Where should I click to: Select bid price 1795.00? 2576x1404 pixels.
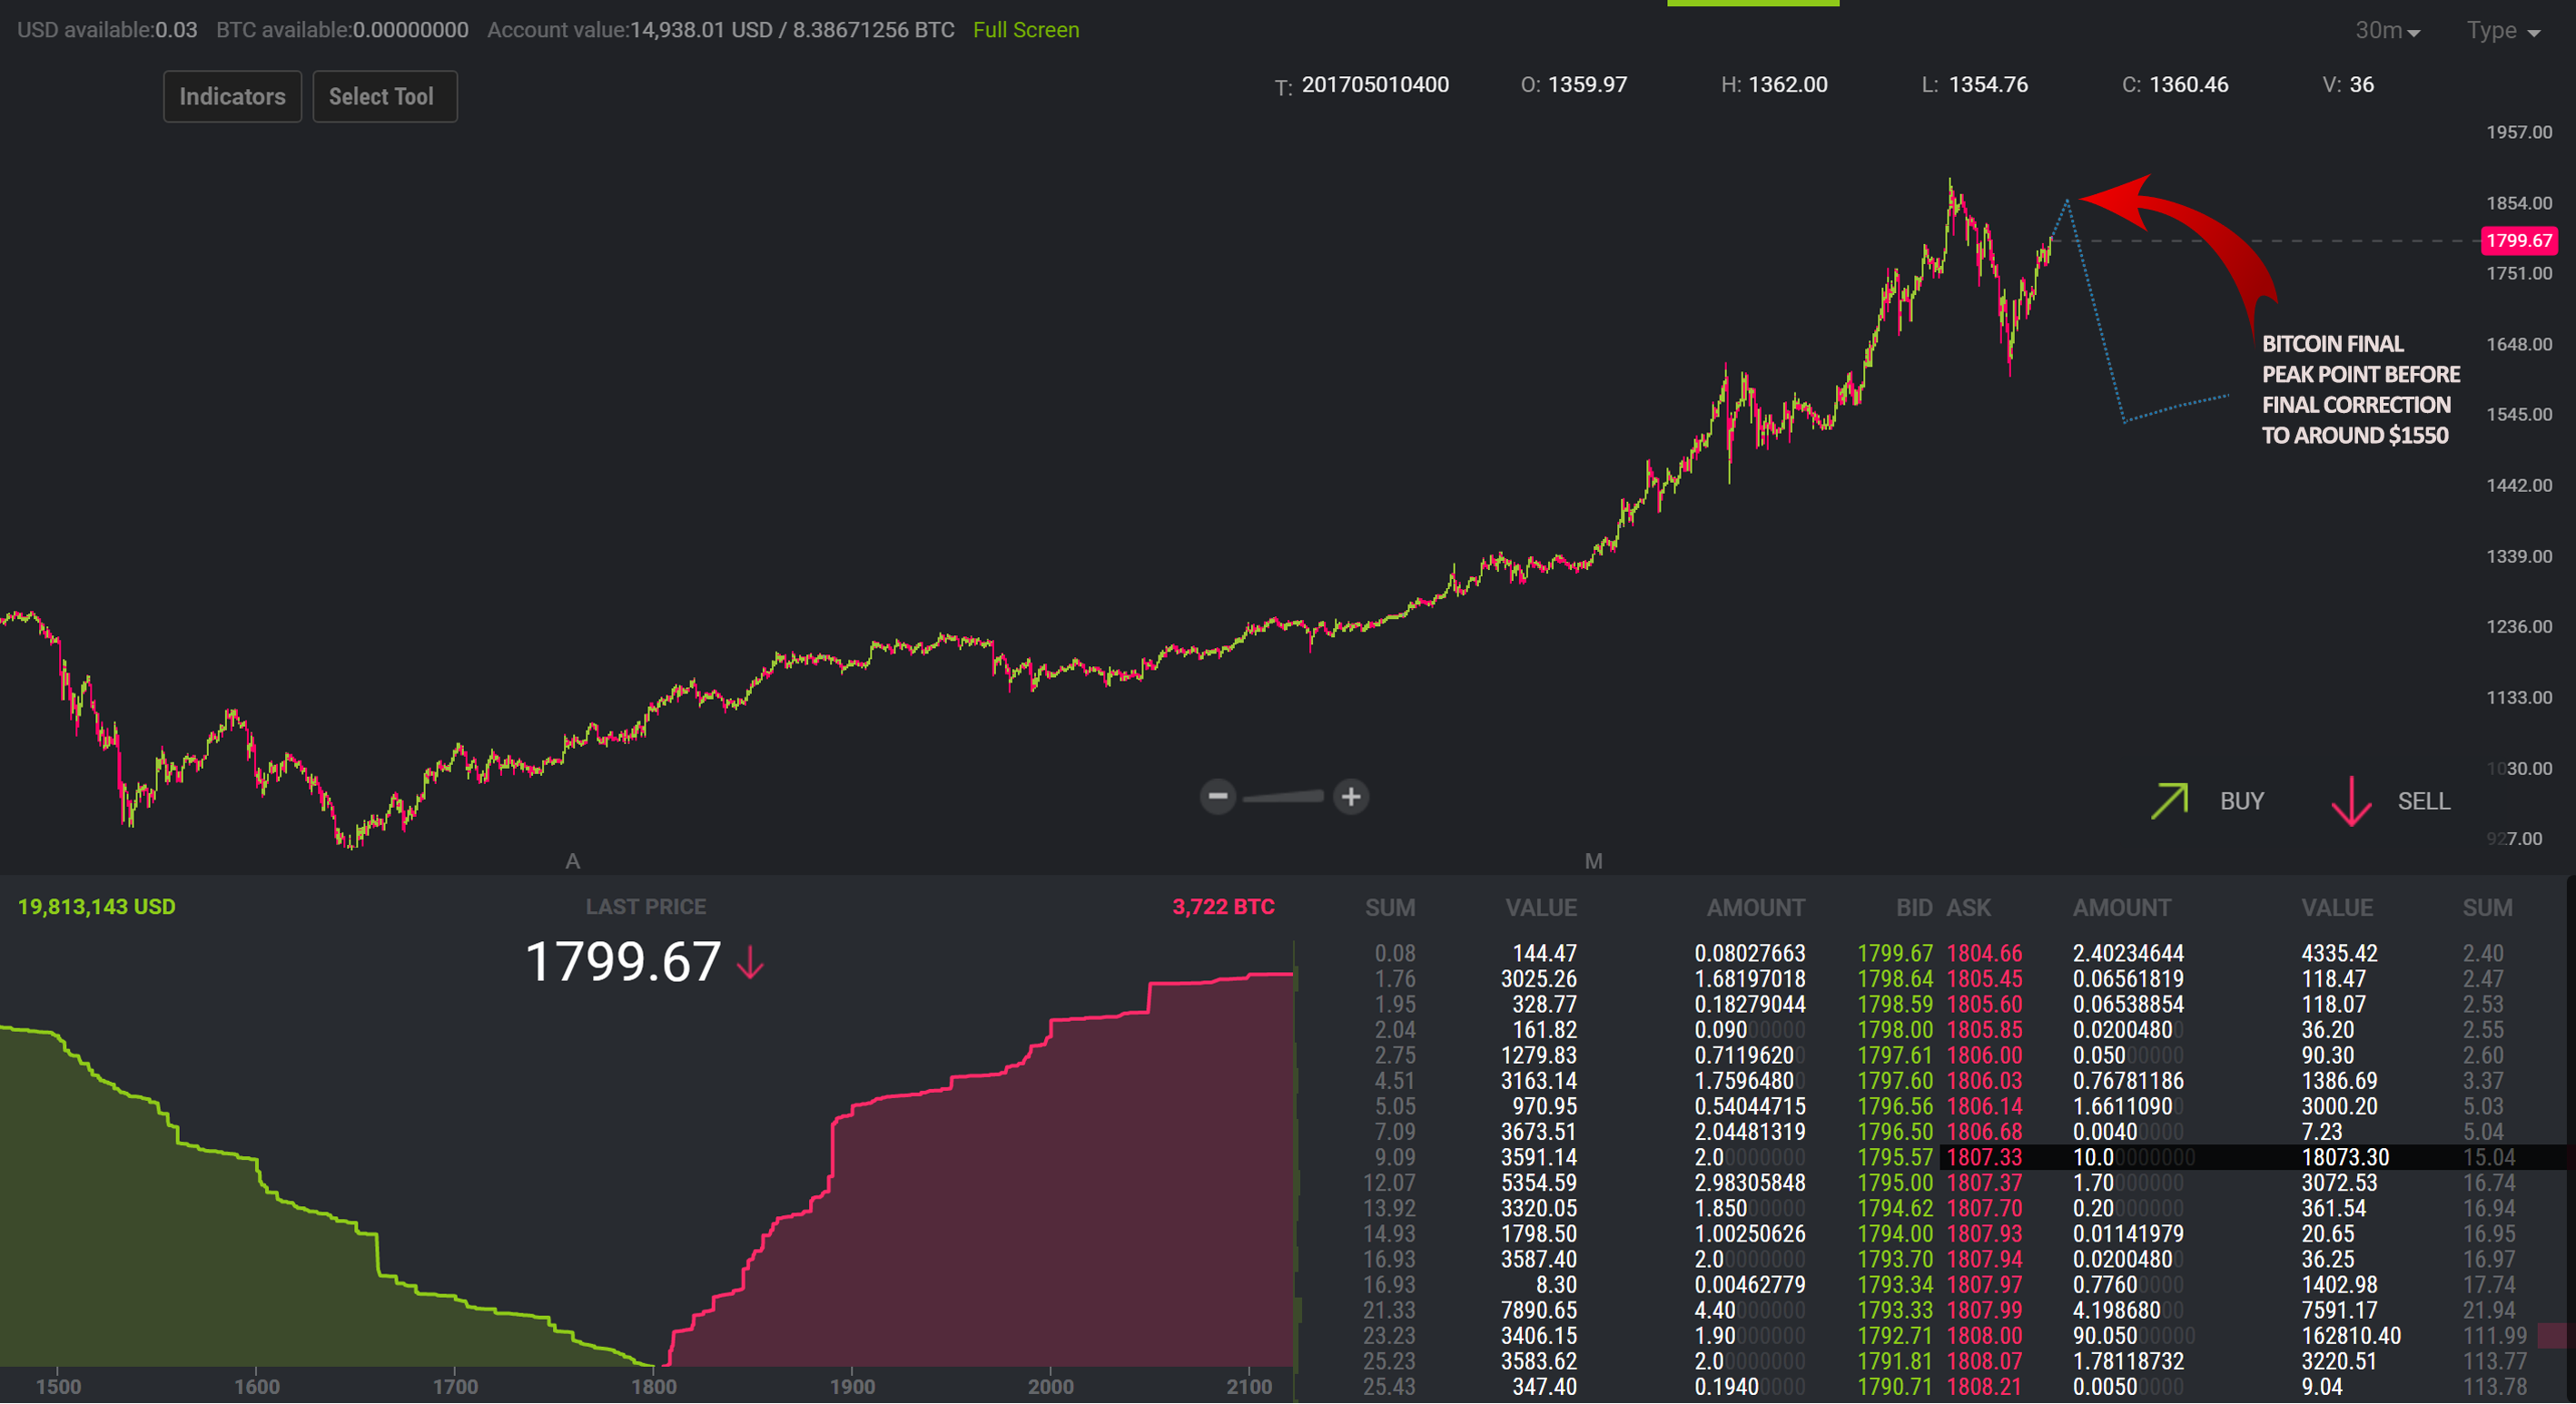1895,1183
